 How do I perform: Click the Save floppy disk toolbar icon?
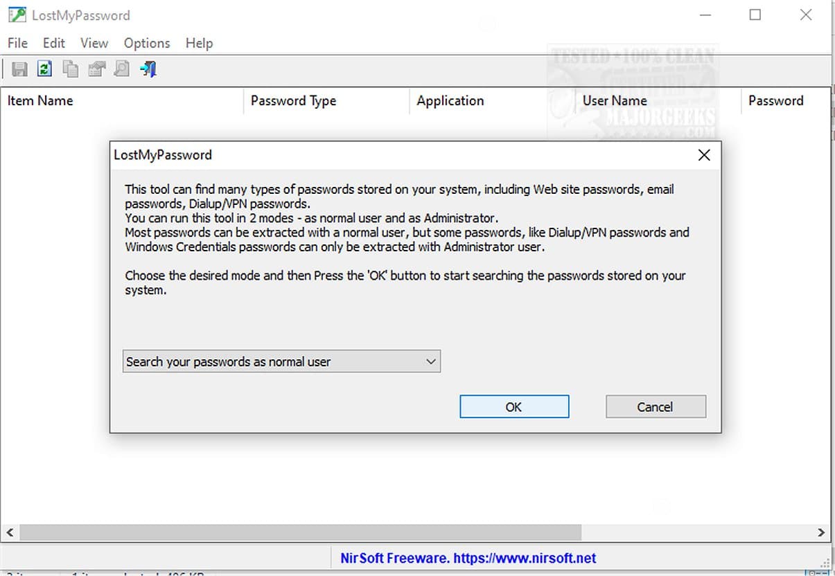20,69
